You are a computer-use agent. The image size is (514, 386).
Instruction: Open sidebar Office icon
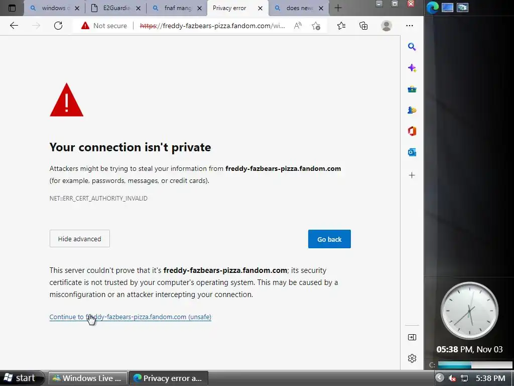(412, 131)
